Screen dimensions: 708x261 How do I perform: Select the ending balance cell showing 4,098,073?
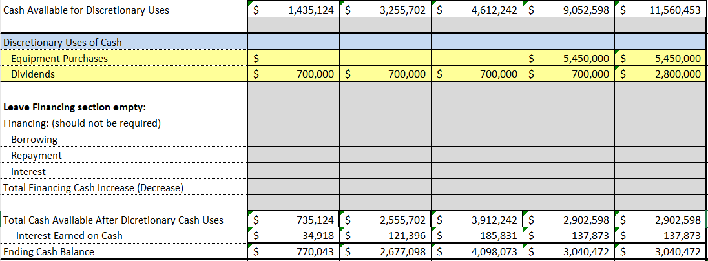pyautogui.click(x=477, y=251)
